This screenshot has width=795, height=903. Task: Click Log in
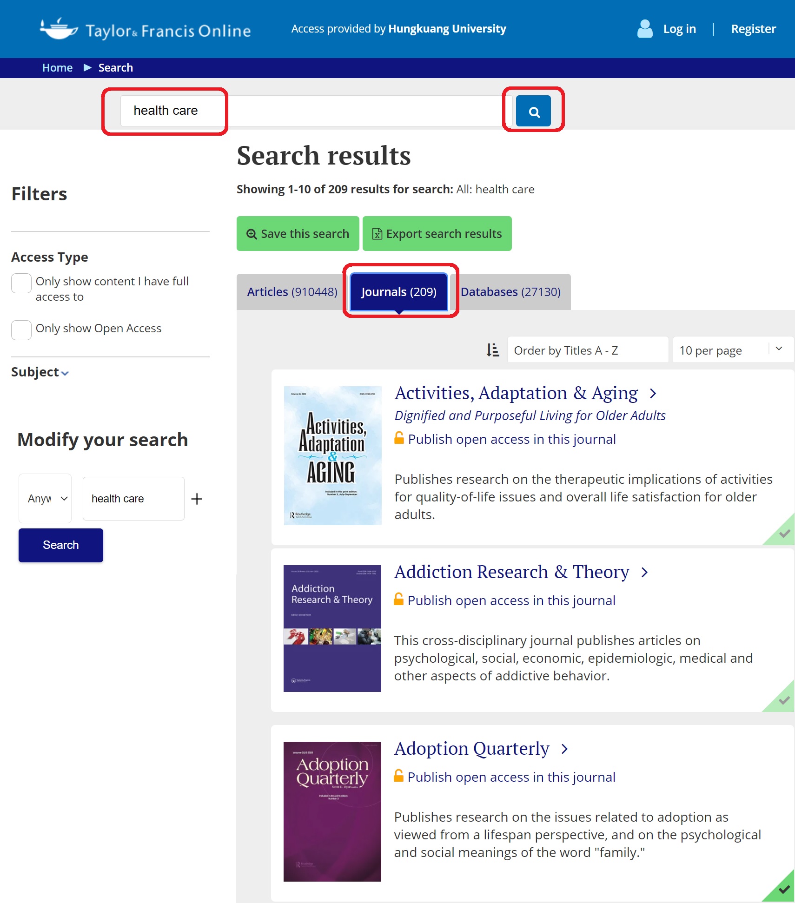pos(679,29)
